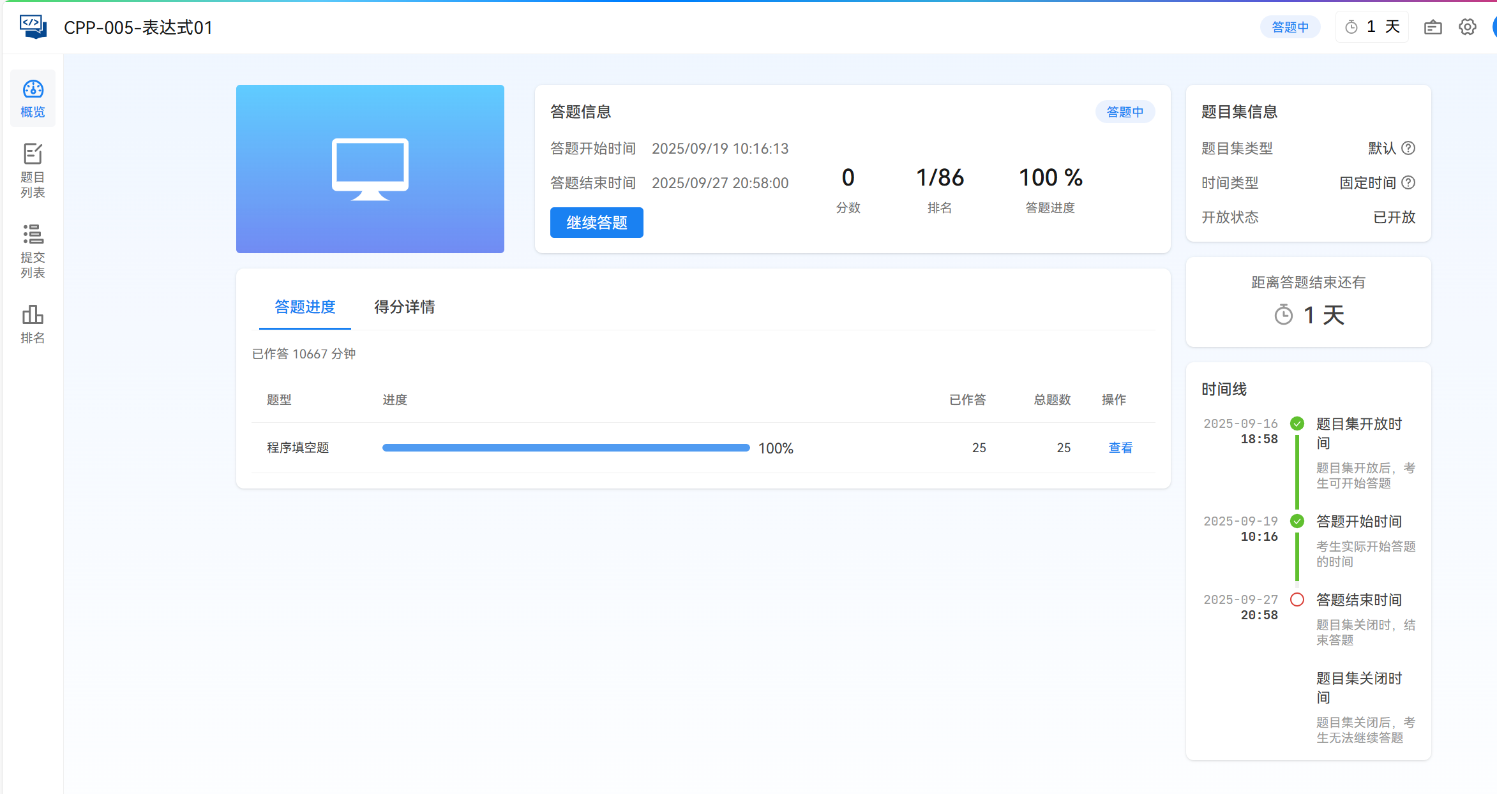Screen dimensions: 1497x794
Task: Click the help icon next to 默认
Action: (x=1408, y=148)
